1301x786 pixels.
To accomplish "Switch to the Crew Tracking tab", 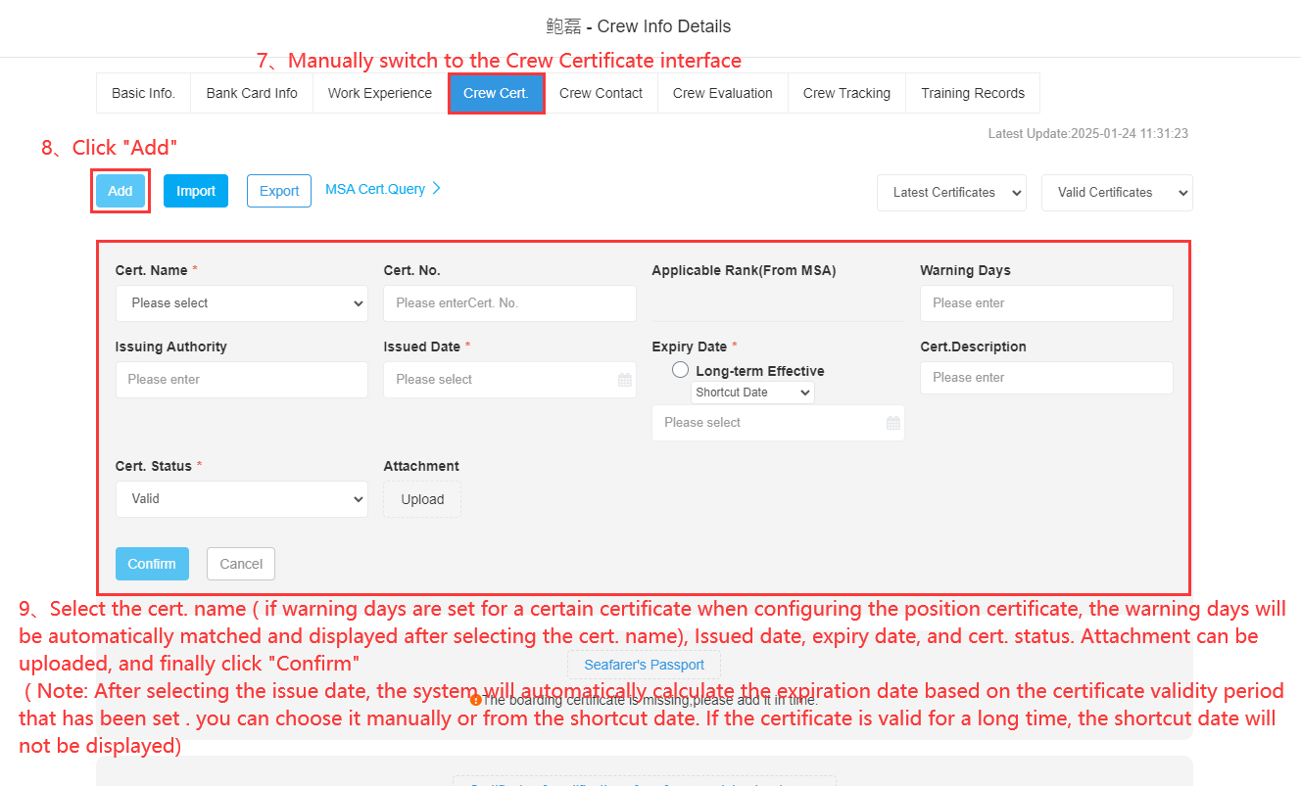I will (846, 93).
